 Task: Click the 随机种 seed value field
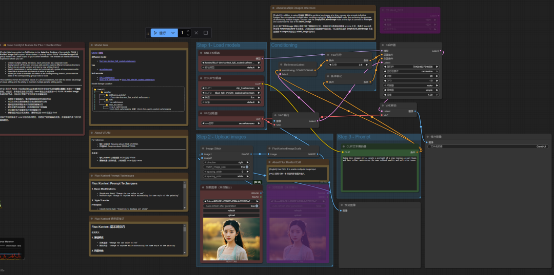coord(411,66)
